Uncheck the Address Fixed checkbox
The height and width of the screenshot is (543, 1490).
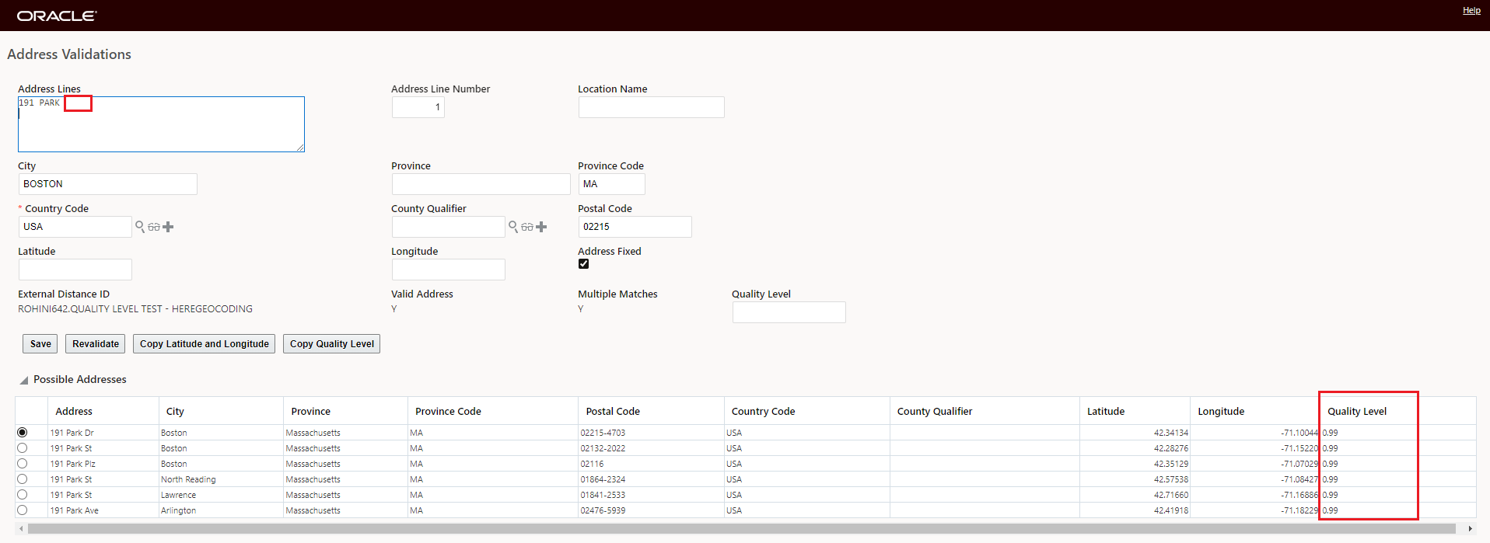(x=583, y=264)
